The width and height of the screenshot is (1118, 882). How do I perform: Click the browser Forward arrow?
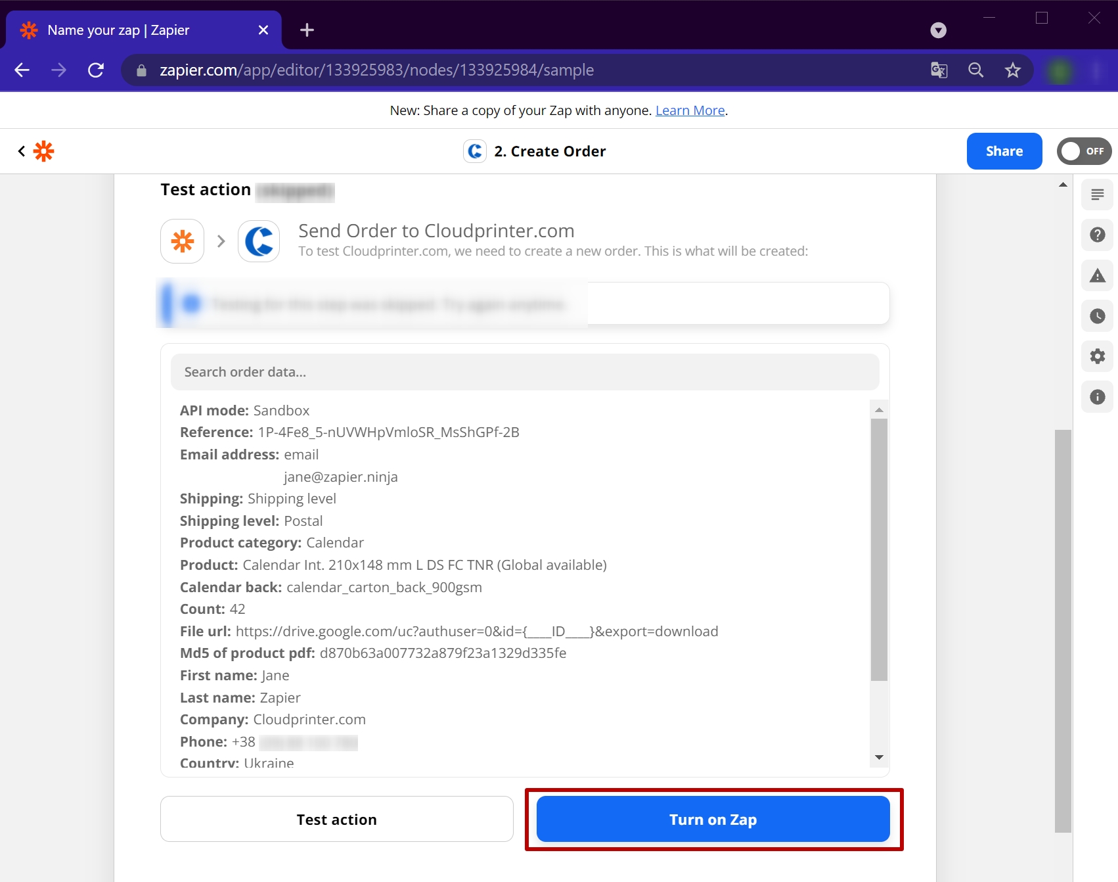(x=59, y=70)
